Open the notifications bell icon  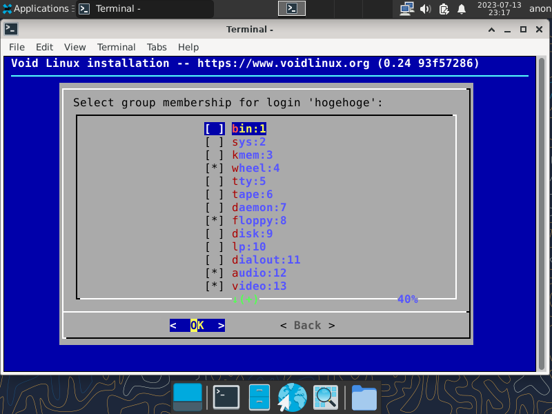pos(461,9)
